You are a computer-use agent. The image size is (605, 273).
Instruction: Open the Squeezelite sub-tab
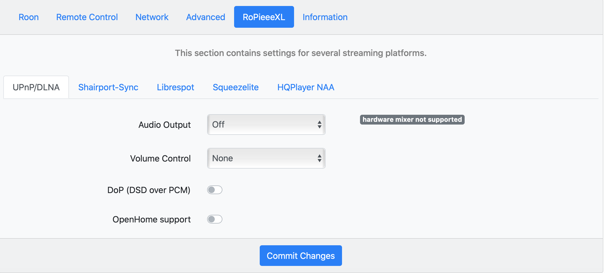click(235, 87)
